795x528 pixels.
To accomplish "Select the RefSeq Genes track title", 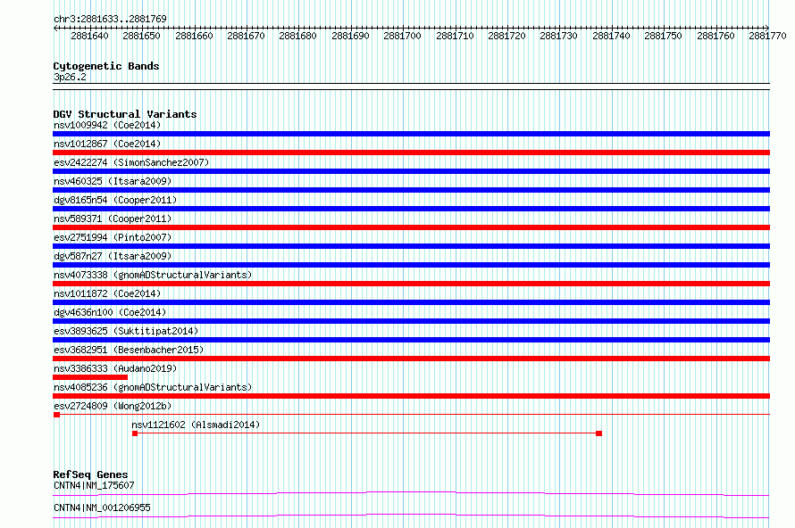I will pos(90,474).
